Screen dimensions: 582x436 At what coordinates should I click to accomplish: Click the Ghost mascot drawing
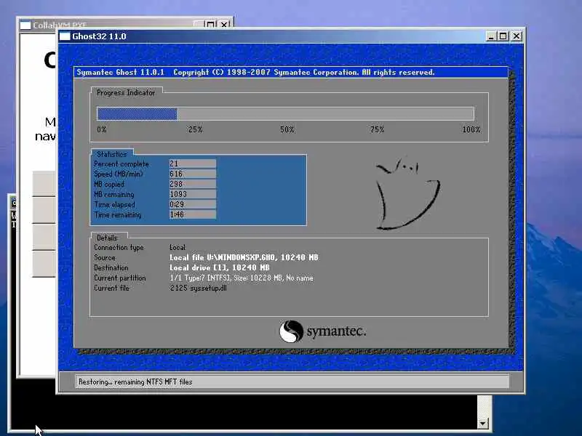click(407, 194)
